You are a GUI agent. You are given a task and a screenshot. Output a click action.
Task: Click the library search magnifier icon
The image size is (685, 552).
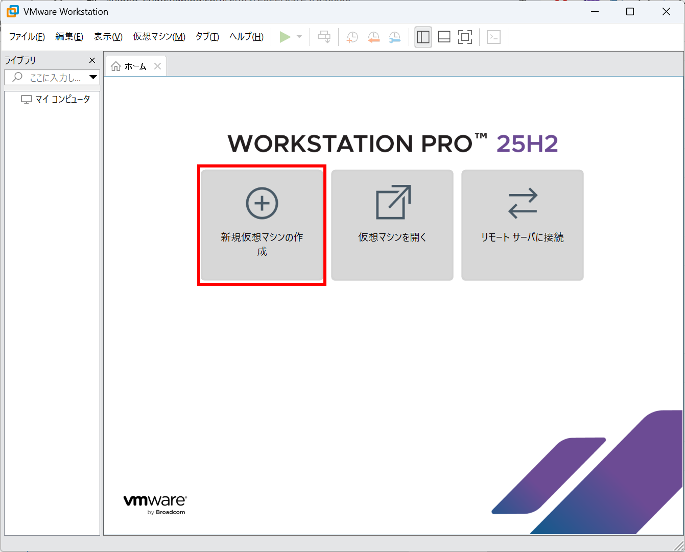pyautogui.click(x=17, y=77)
